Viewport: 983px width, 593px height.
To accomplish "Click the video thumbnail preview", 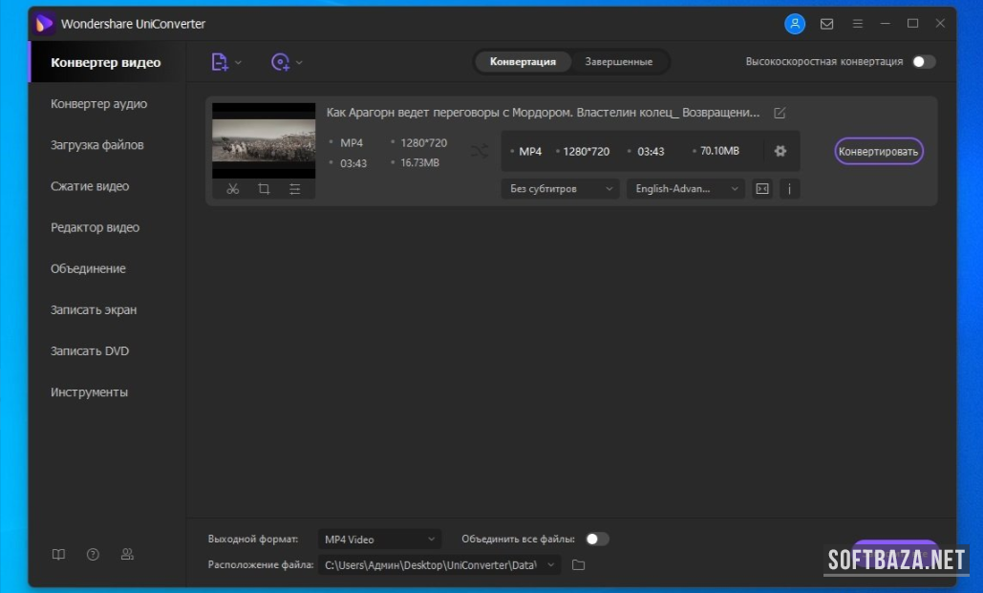I will [x=264, y=140].
